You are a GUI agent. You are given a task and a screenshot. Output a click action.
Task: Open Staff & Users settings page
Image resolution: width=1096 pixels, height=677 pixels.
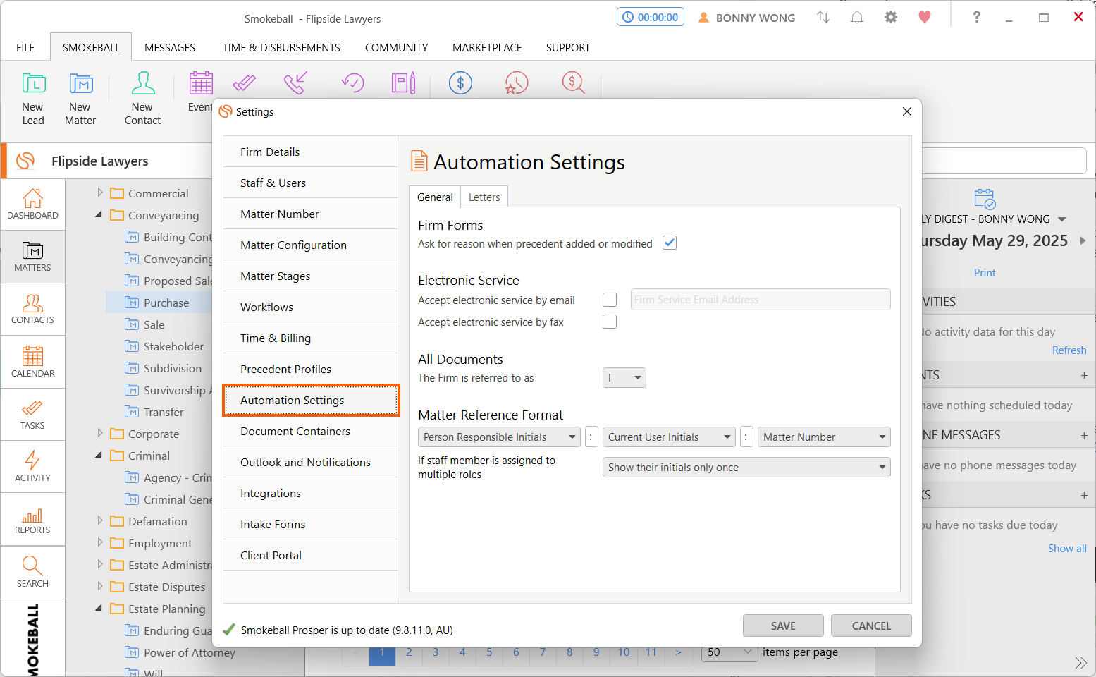311,183
